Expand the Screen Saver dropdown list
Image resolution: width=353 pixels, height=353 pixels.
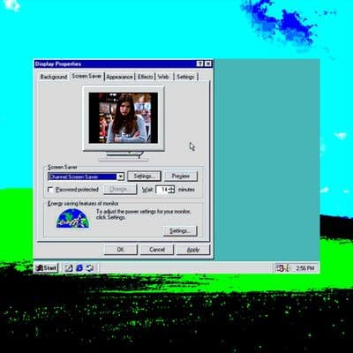[120, 176]
